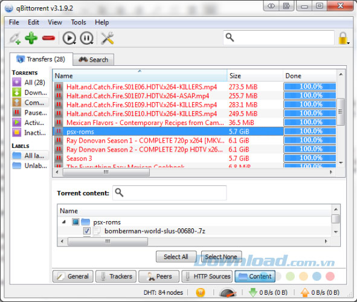Select the Completed filter
The image size is (357, 302).
[x=30, y=103]
